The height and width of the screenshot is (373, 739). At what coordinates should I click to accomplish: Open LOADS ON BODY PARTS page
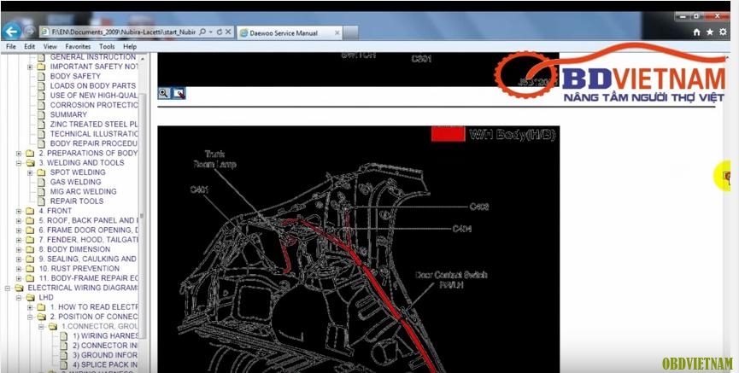point(93,85)
